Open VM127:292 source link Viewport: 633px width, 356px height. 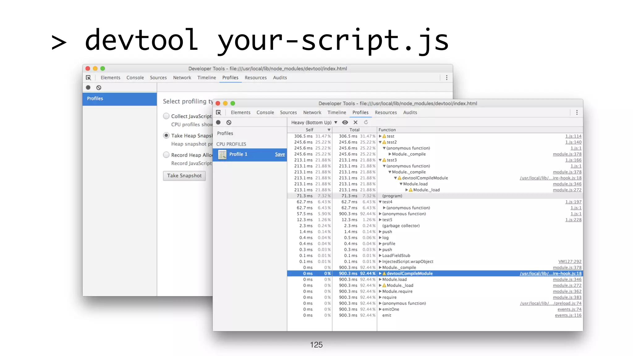pyautogui.click(x=570, y=261)
